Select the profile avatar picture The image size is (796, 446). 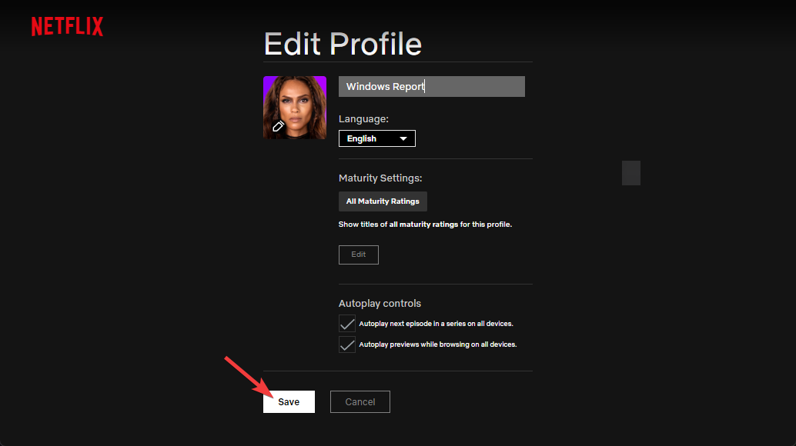click(x=294, y=108)
